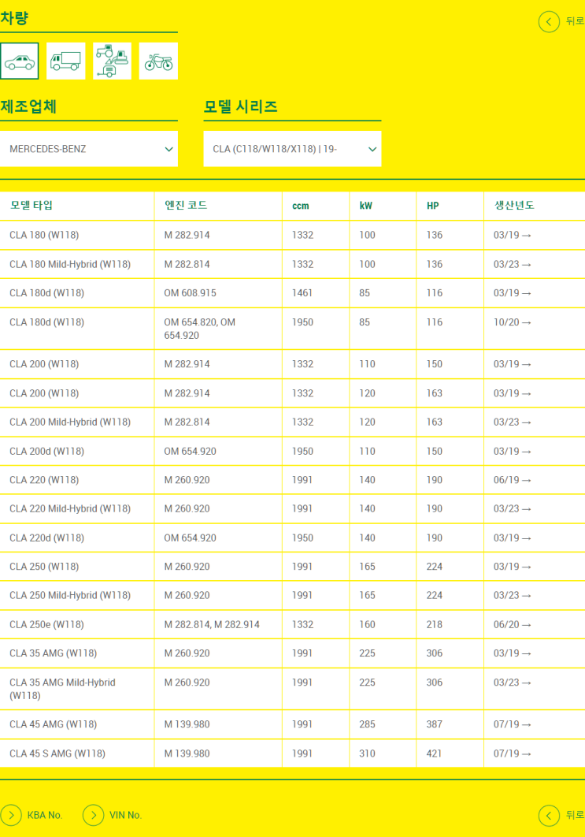Screen dimensions: 585x837
Task: Select CLA 250 Mild-Hybrid (W118) row
Action: pyautogui.click(x=292, y=595)
